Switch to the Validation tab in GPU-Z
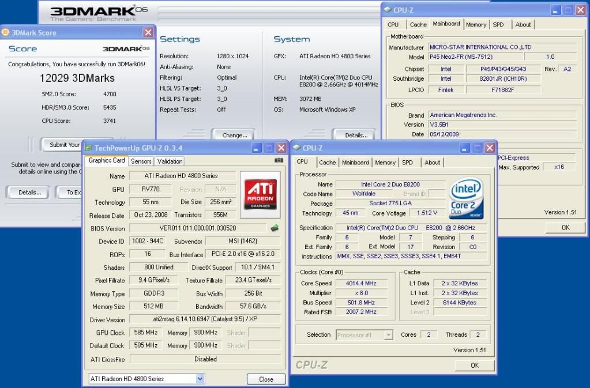This screenshot has width=590, height=388. (170, 161)
